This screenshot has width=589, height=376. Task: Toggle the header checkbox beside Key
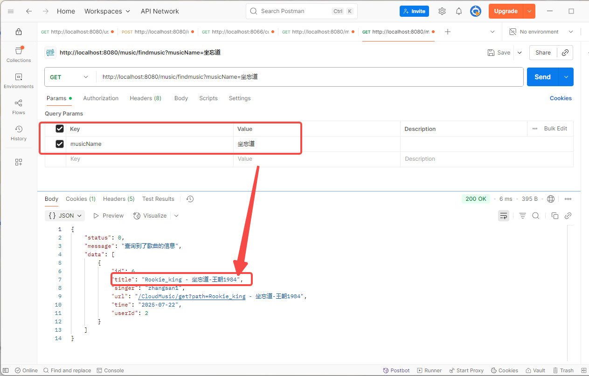pyautogui.click(x=60, y=129)
